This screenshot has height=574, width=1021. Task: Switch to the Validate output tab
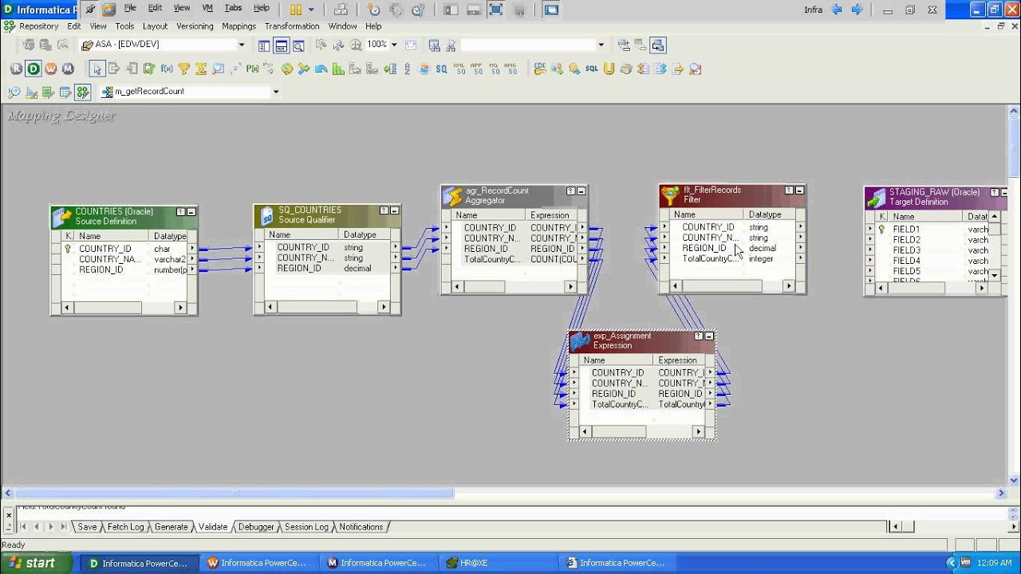click(213, 527)
